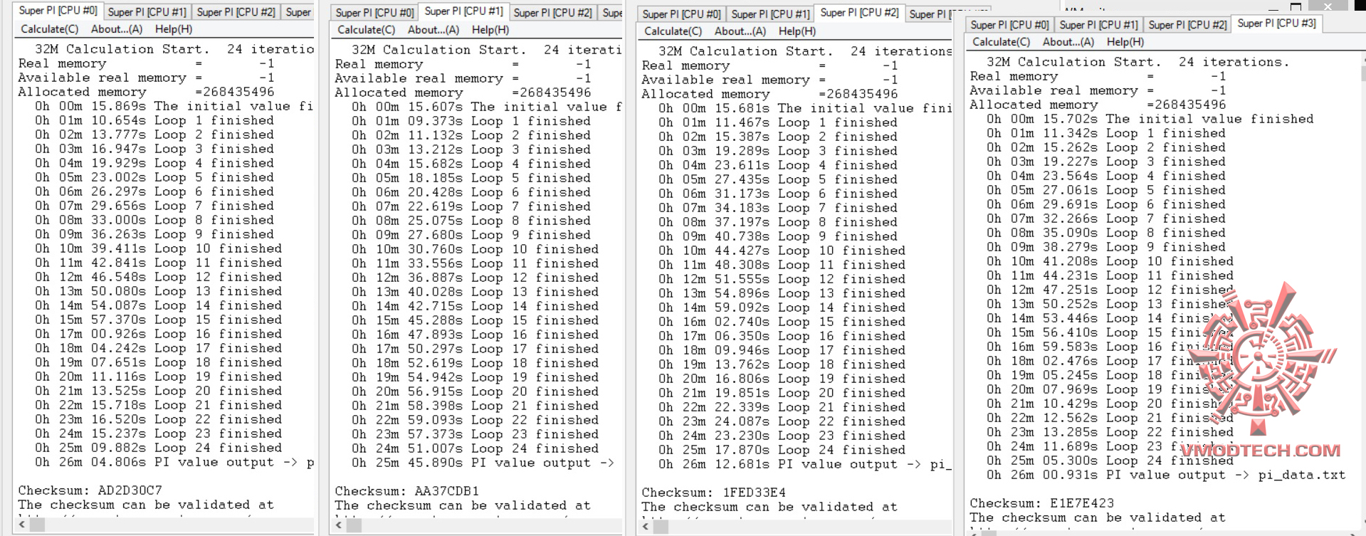Click the active Super PI [CPU #2] tab in the third window

pos(859,13)
